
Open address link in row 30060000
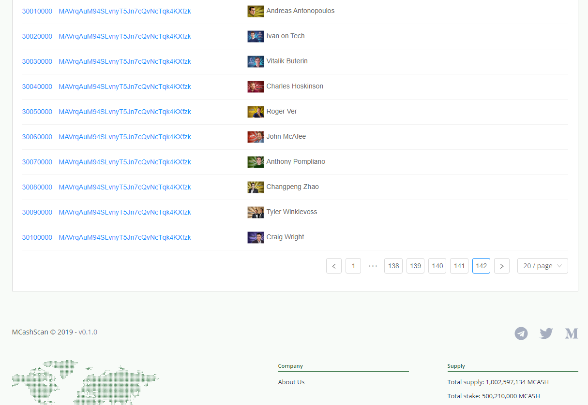[x=125, y=137]
